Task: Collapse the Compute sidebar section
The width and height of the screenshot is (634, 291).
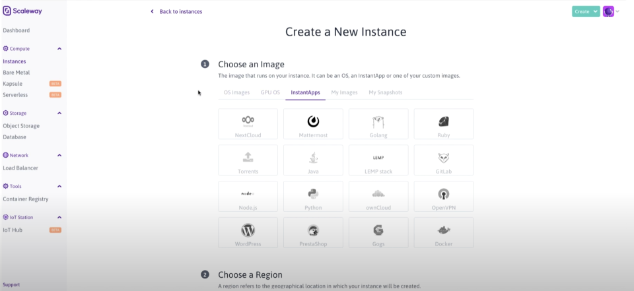Action: tap(59, 49)
